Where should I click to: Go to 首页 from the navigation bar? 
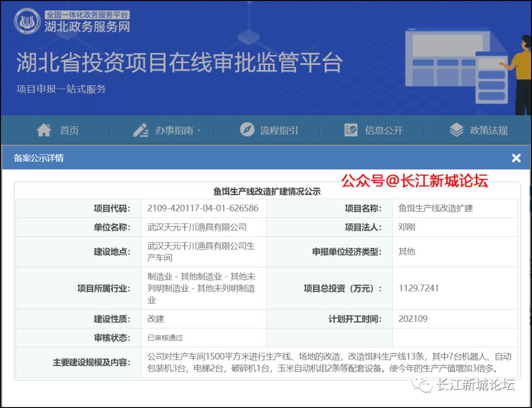click(x=68, y=129)
